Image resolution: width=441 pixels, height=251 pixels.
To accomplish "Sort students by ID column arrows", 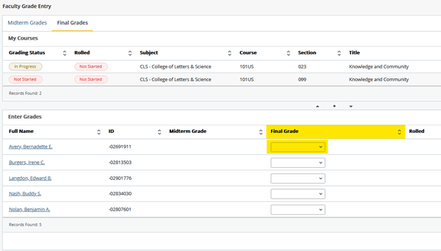I will tap(160, 132).
